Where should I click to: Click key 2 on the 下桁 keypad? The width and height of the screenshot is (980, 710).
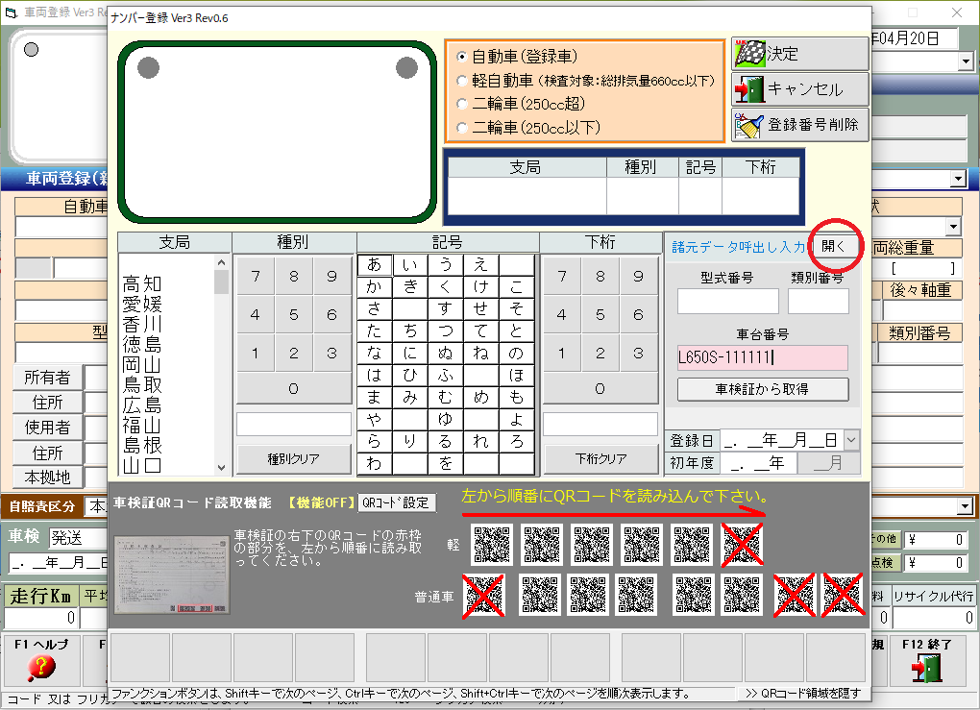(600, 354)
